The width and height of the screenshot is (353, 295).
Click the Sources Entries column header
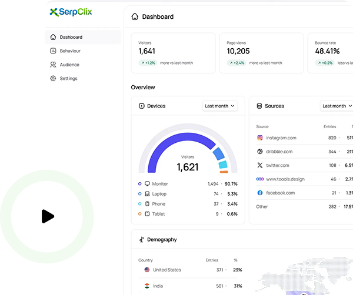point(330,126)
